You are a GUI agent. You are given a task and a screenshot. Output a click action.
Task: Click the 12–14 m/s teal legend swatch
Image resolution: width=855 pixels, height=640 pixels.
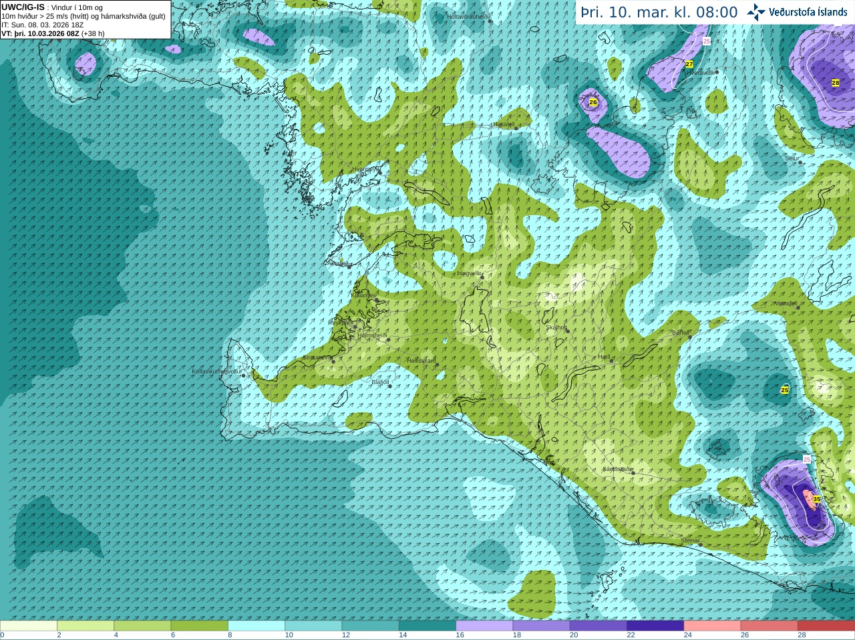pyautogui.click(x=371, y=626)
